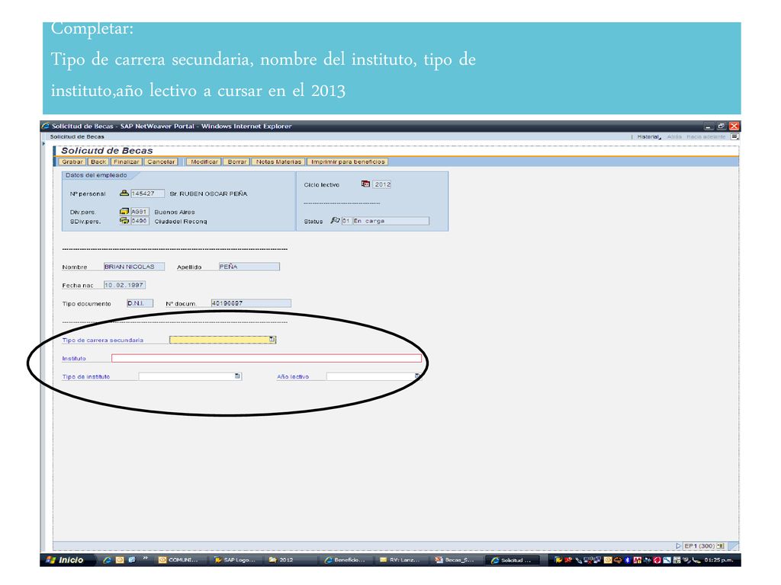781x585 pixels.
Task: Open the Tipo de instituto dropdown
Action: point(238,376)
